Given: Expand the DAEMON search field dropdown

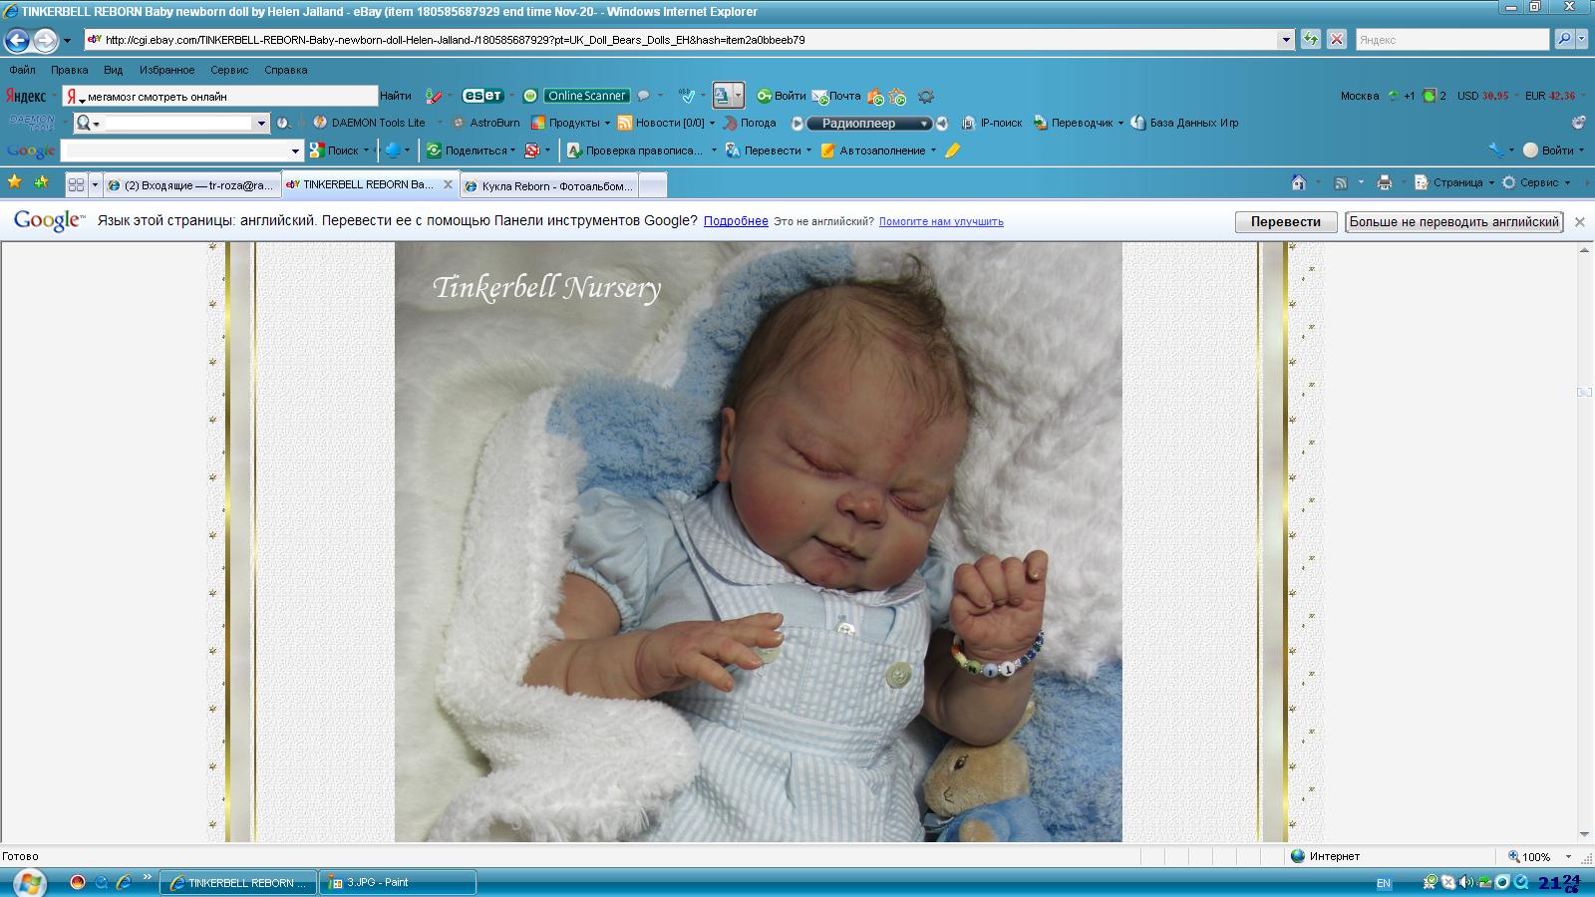Looking at the screenshot, I should click(261, 124).
